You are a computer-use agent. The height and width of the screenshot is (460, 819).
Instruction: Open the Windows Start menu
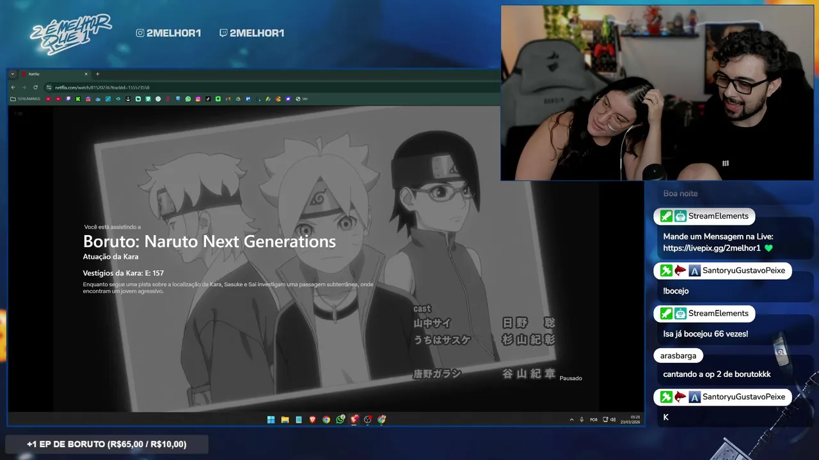[x=271, y=420]
